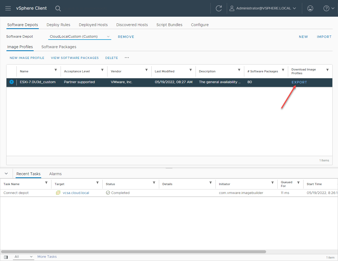Switch to the Deploy Rules tab

tap(58, 25)
